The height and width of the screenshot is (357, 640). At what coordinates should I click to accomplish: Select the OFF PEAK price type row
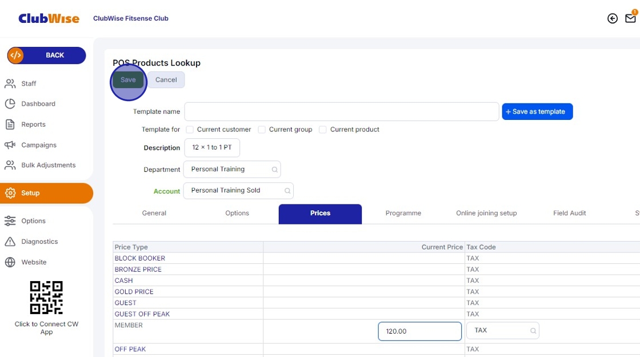coord(130,349)
